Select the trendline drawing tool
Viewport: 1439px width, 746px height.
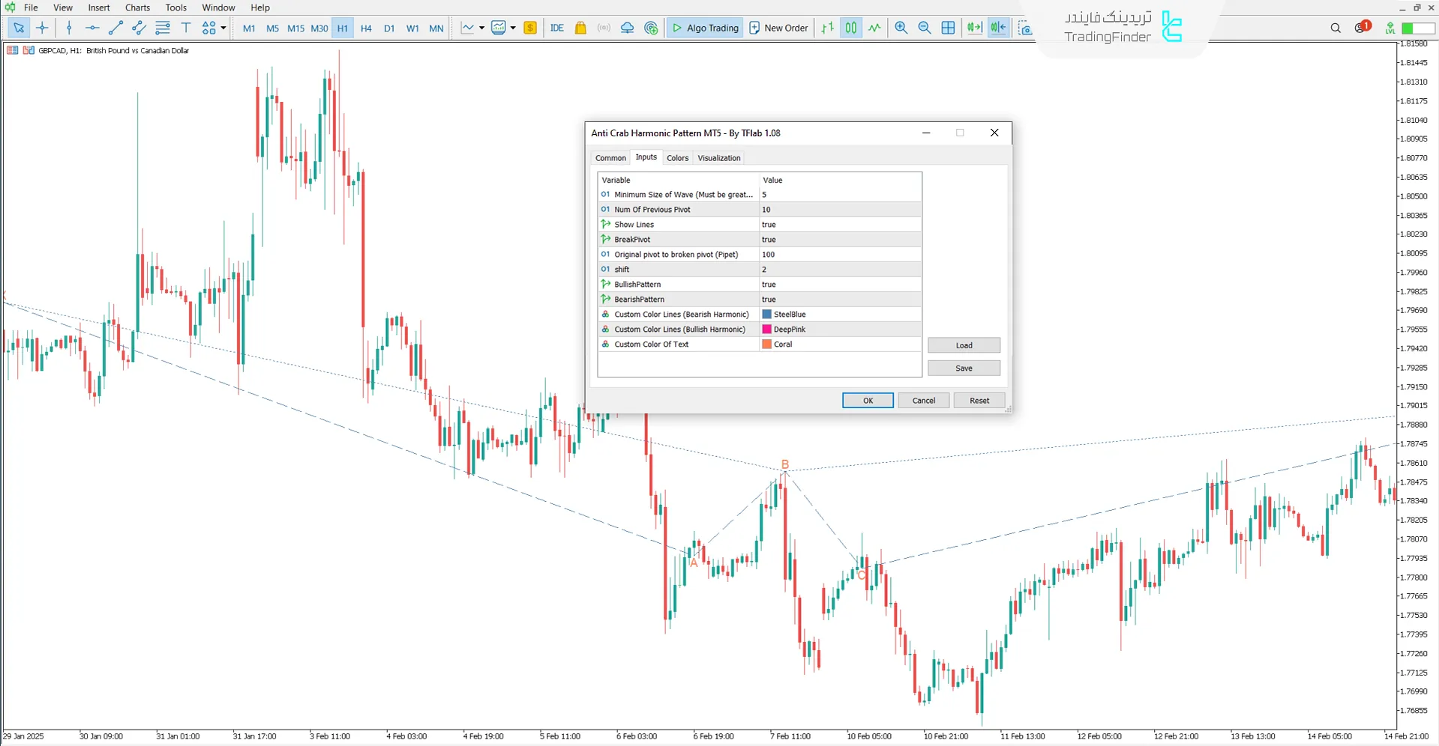[115, 28]
